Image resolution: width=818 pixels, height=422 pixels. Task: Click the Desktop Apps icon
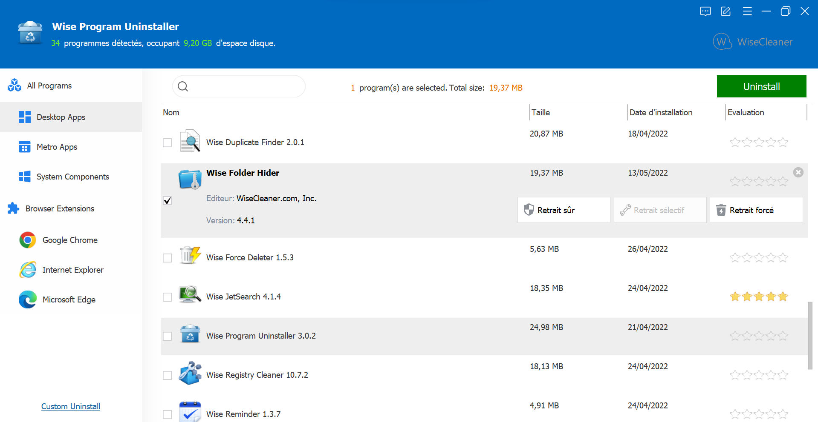[25, 117]
